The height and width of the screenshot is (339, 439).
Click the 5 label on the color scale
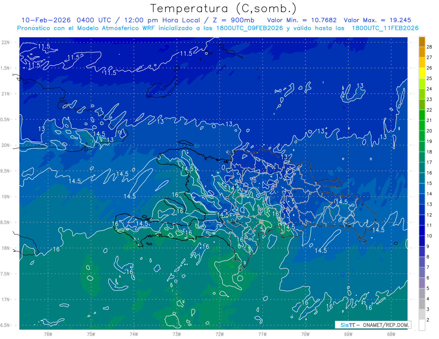coord(428,289)
